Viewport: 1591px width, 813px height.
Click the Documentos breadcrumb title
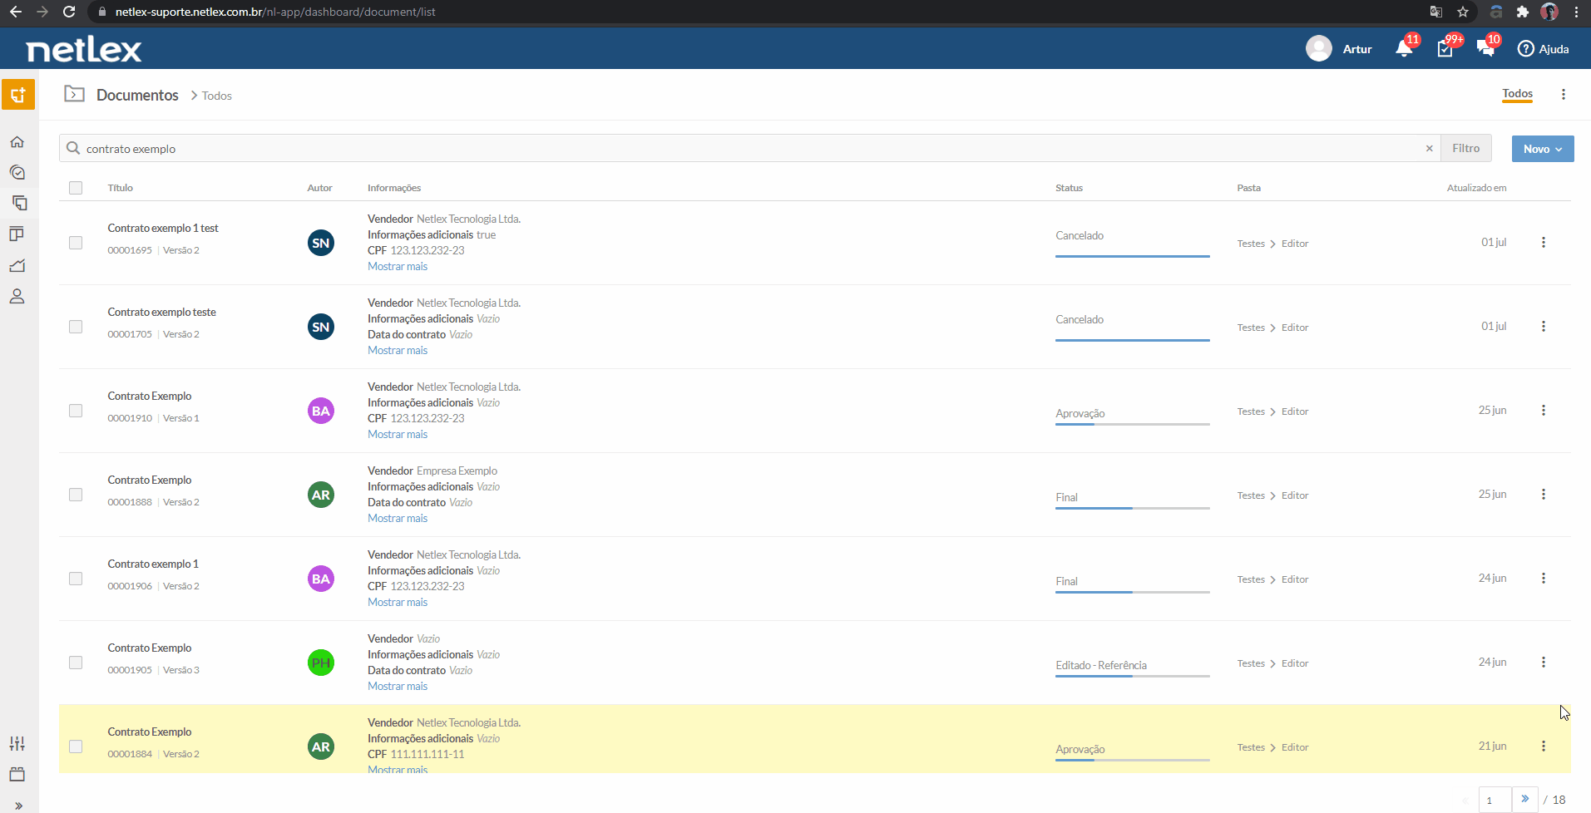(137, 95)
